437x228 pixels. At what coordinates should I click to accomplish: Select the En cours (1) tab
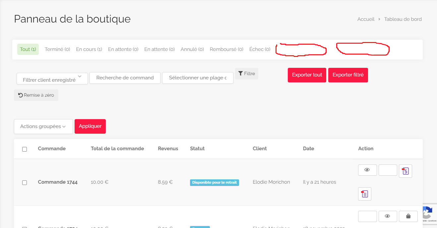coord(89,49)
